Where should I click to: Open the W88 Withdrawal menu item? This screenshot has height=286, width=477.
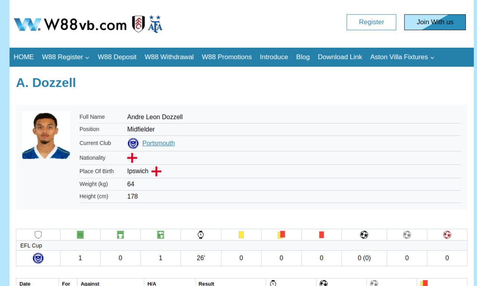[x=169, y=57]
